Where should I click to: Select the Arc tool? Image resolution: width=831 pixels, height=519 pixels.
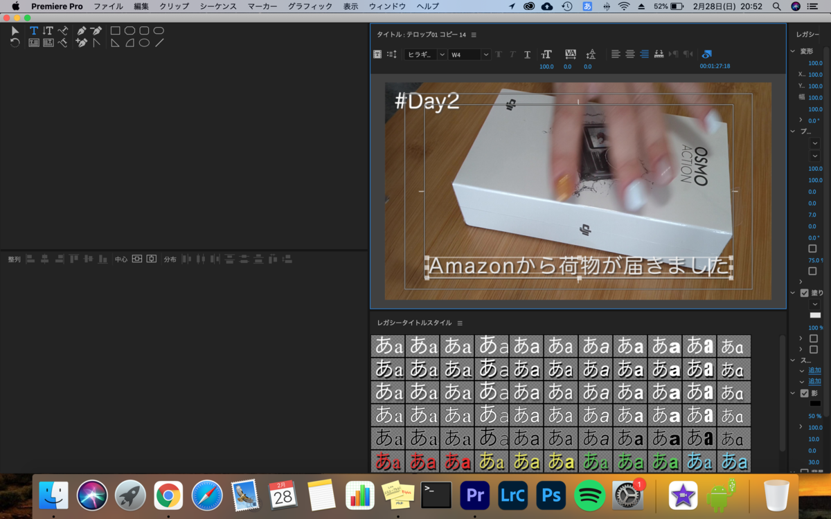[x=129, y=43]
